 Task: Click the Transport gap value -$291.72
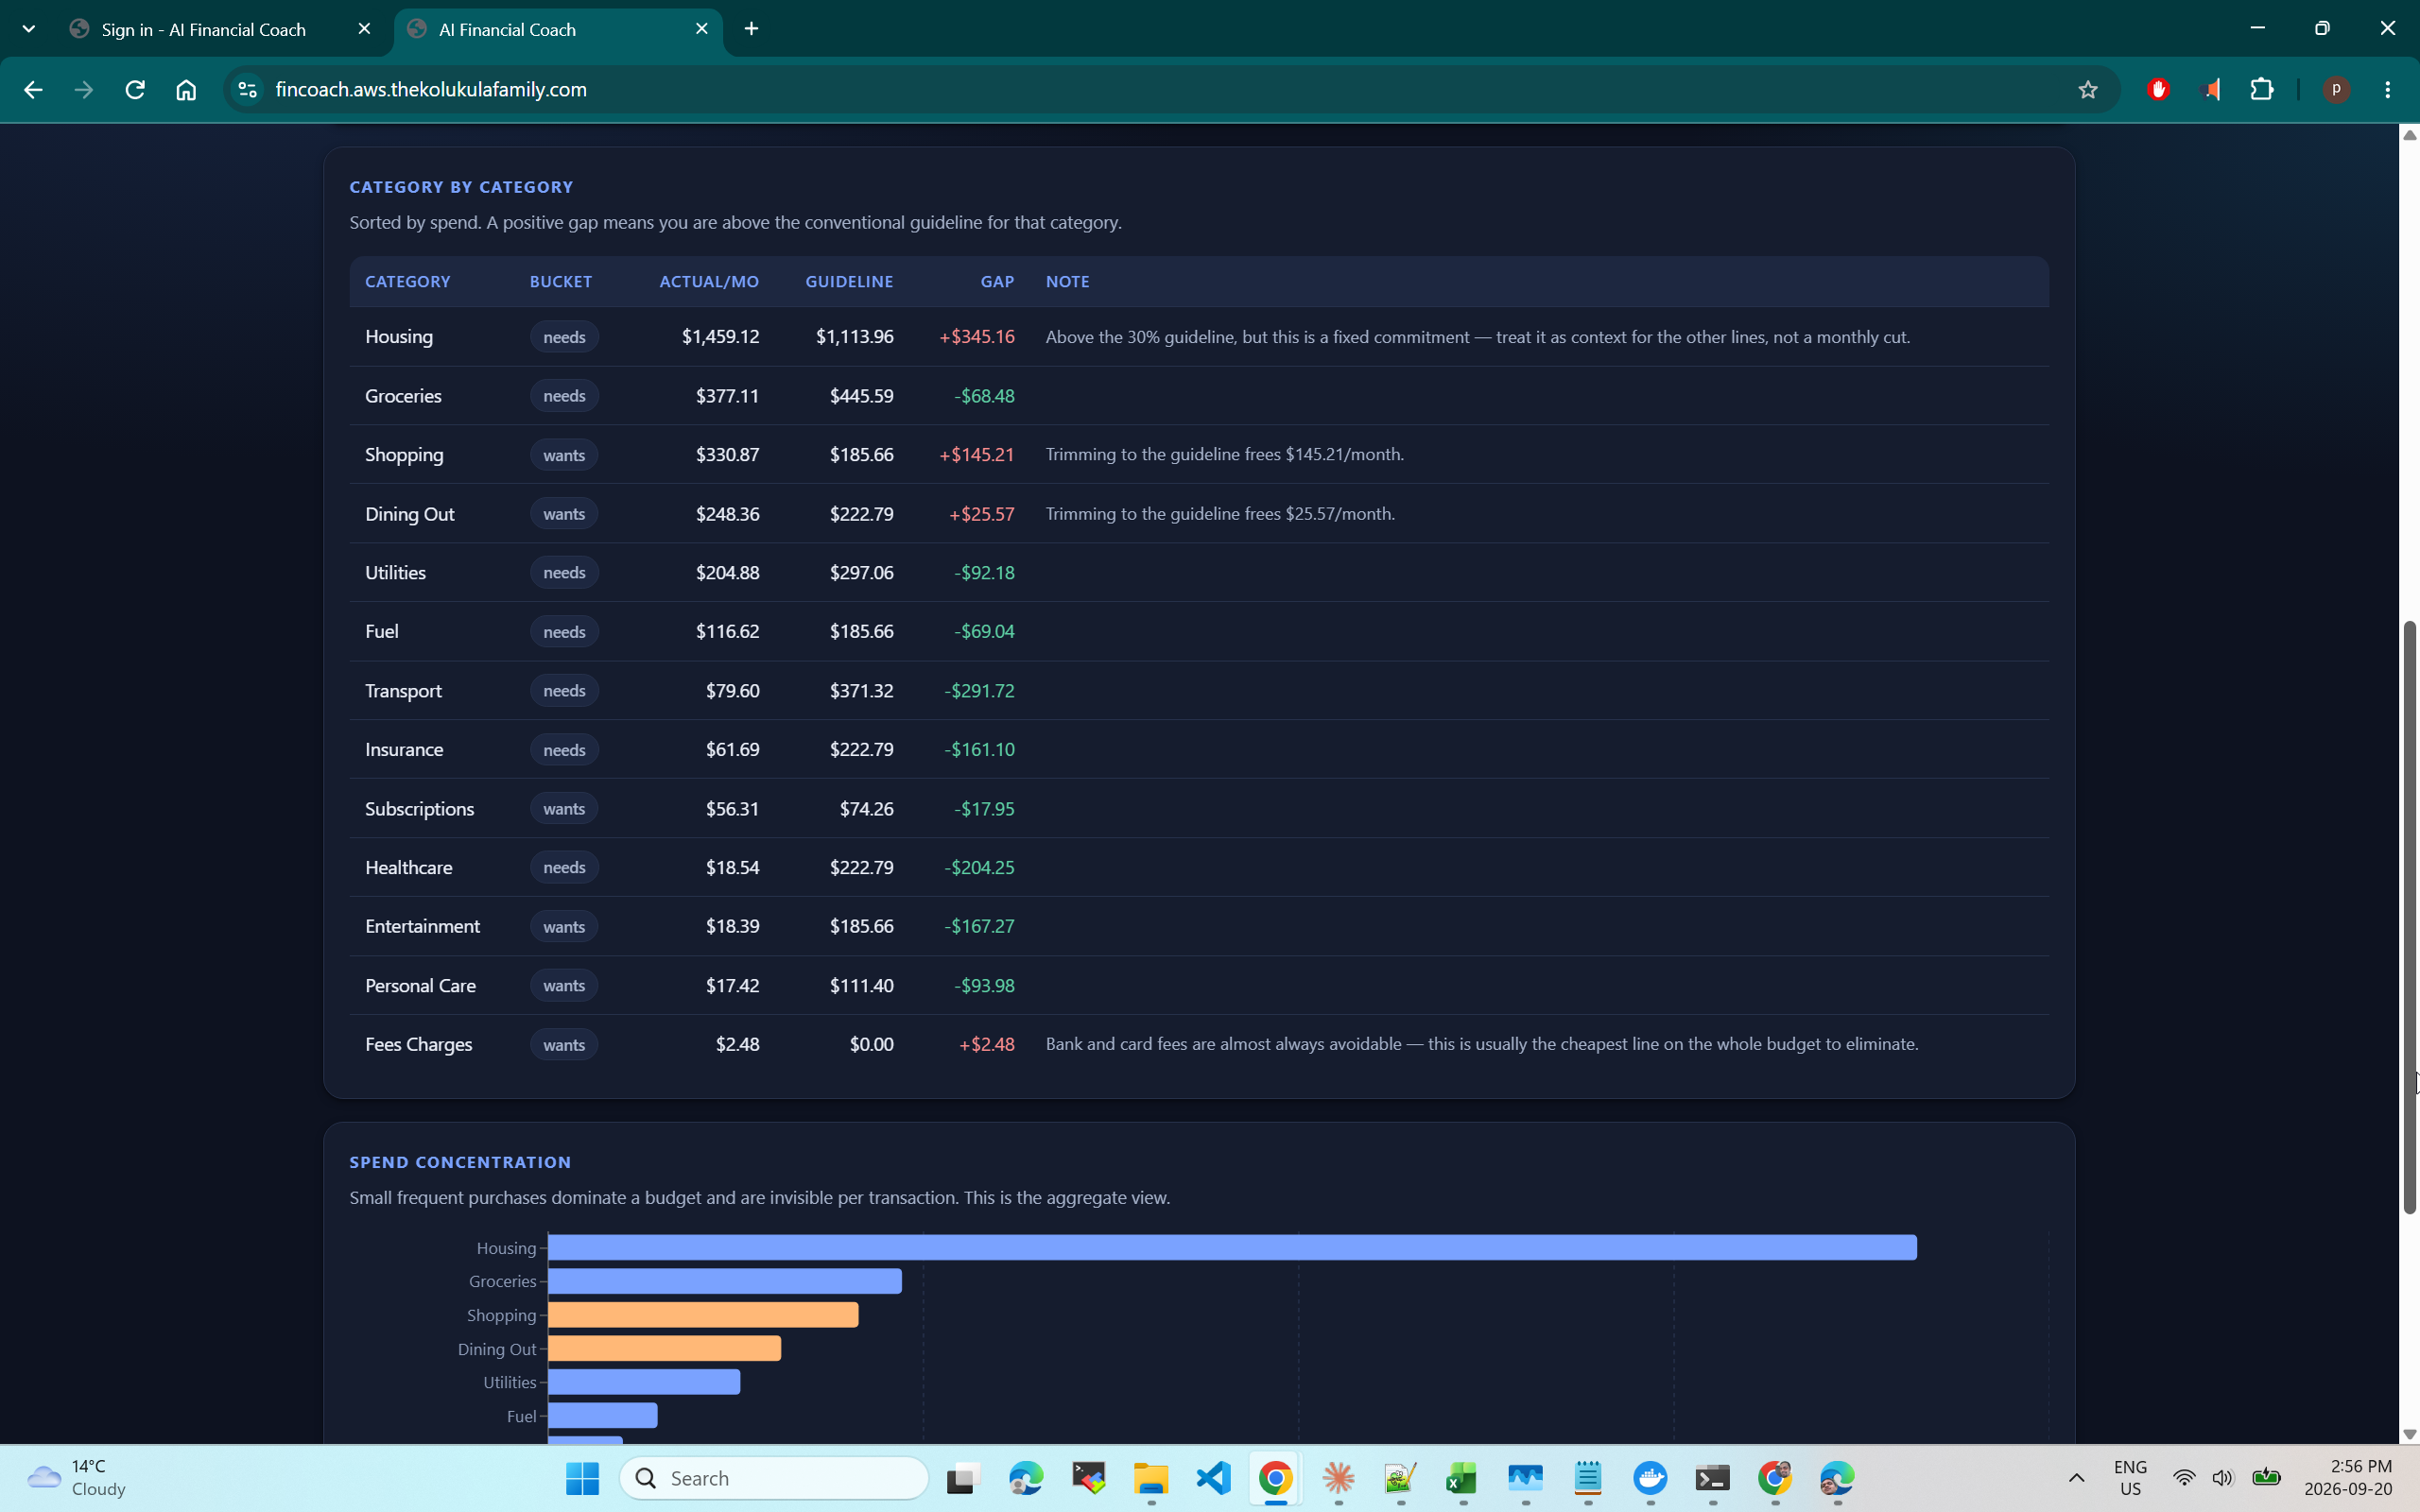pyautogui.click(x=979, y=691)
